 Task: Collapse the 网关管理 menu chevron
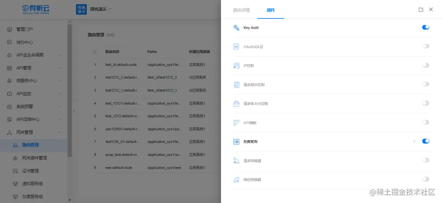59,132
